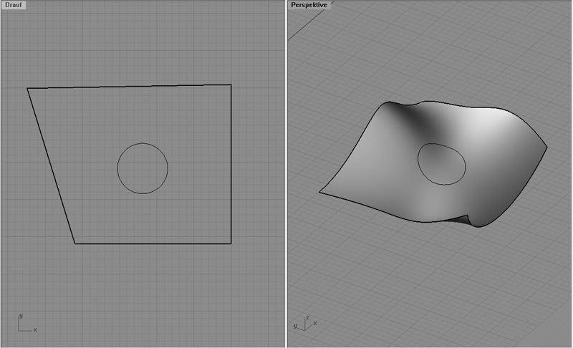Click the x-y axis icon in Drauf view
Image resolution: width=573 pixels, height=348 pixels.
pos(27,324)
